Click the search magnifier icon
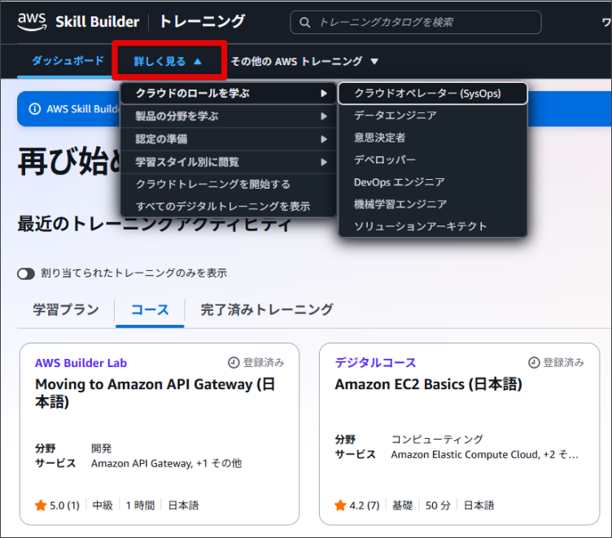 coord(306,23)
